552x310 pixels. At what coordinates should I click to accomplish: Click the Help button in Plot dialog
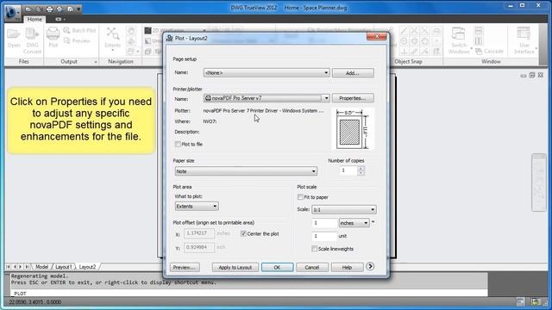[347, 268]
